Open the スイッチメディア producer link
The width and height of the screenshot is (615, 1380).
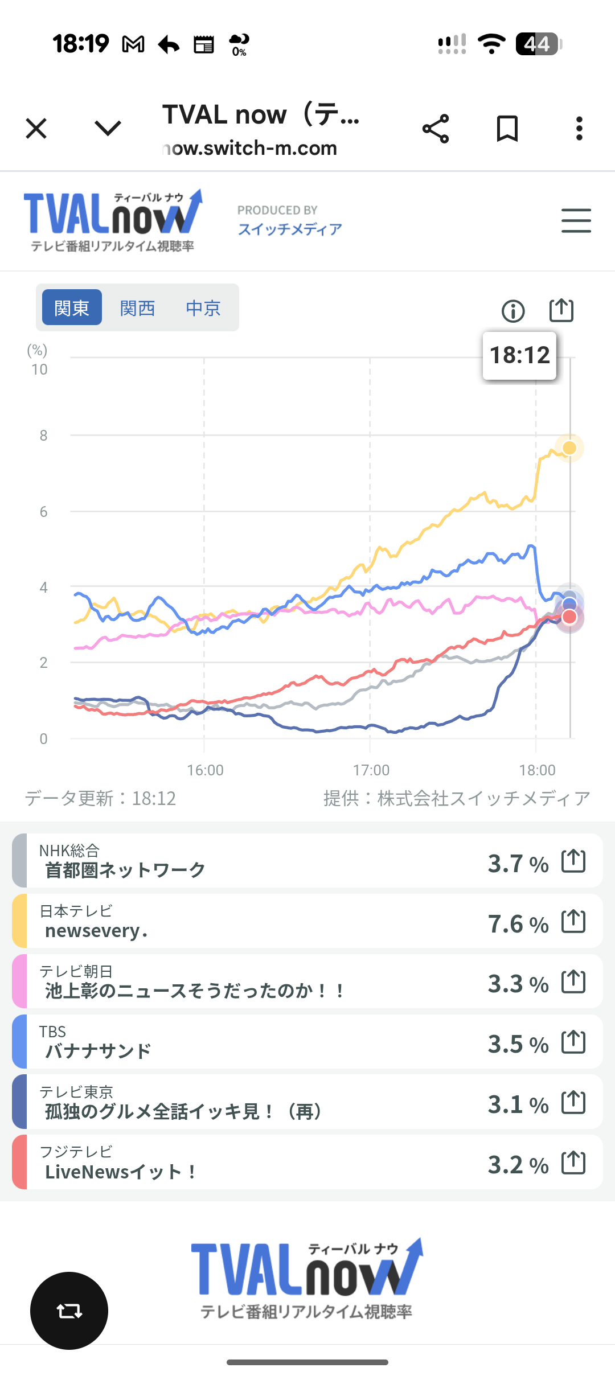[x=290, y=229]
